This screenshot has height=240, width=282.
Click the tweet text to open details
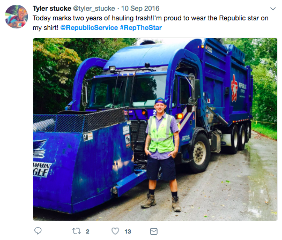pos(150,23)
